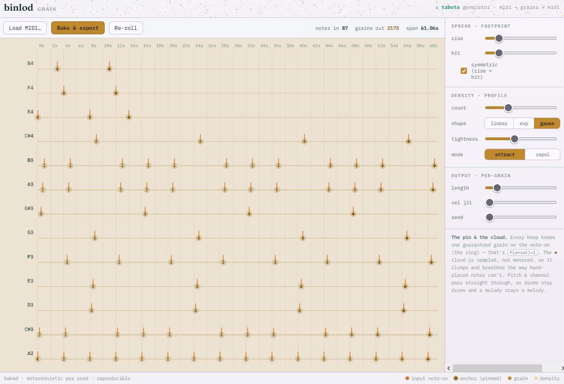Click the grain legend dot
This screenshot has height=384, width=564.
[510, 378]
